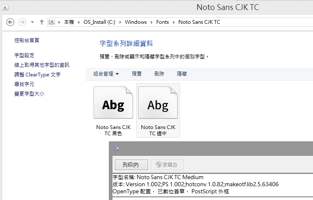Click 列印(P) button in font viewer
This screenshot has width=313, height=200.
[x=131, y=165]
